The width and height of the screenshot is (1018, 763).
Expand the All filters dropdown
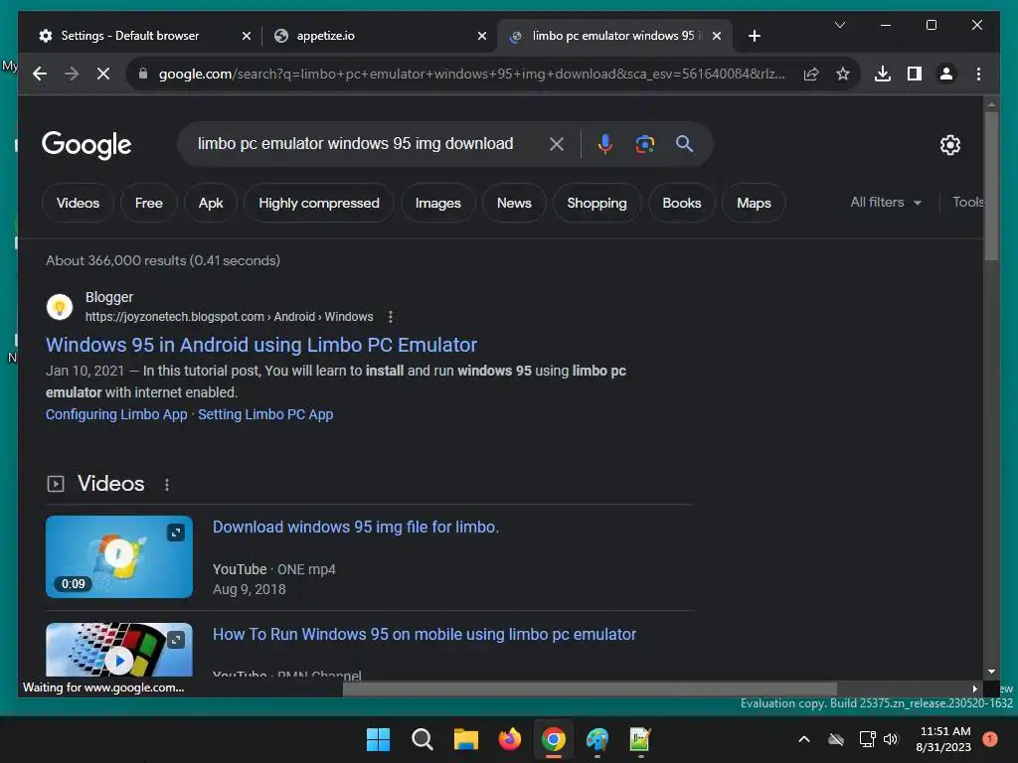(886, 203)
